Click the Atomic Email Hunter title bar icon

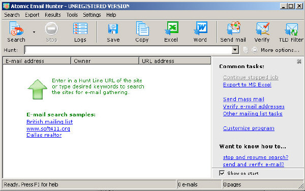[6, 6]
